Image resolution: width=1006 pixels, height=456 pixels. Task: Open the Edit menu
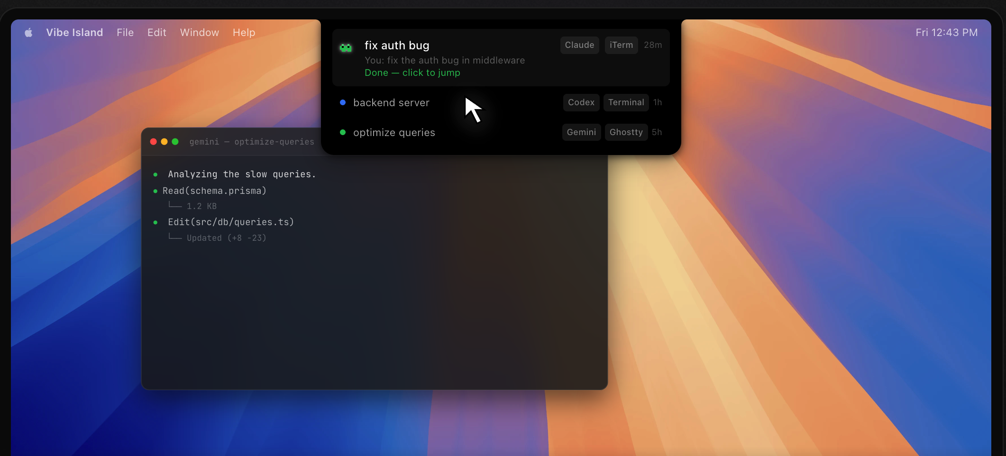point(156,33)
